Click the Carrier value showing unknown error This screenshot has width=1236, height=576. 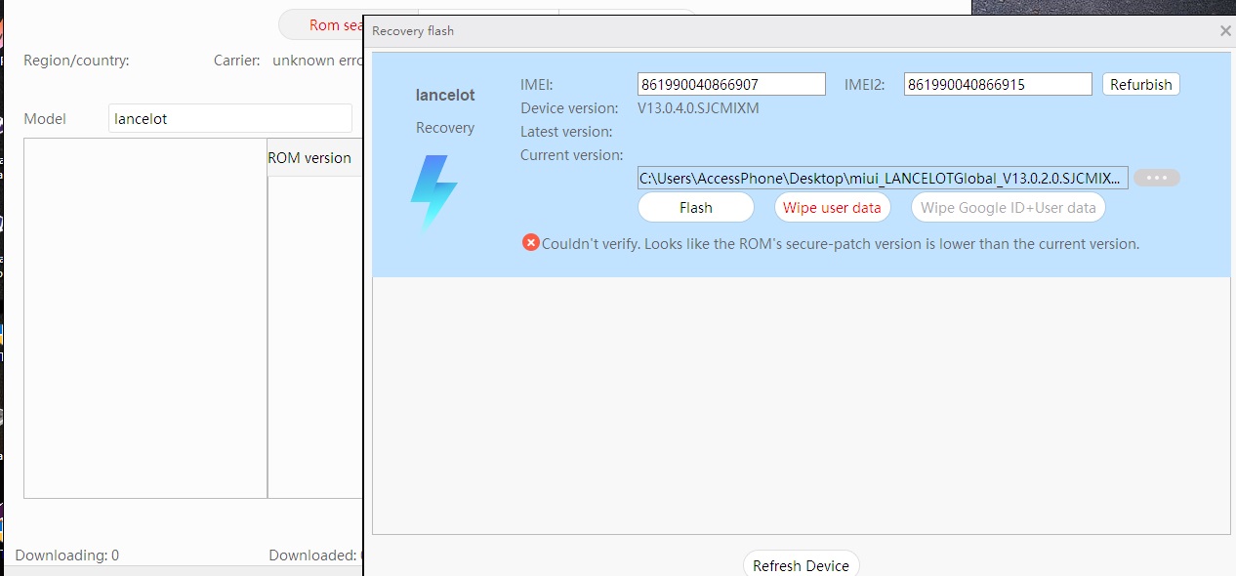(x=316, y=61)
